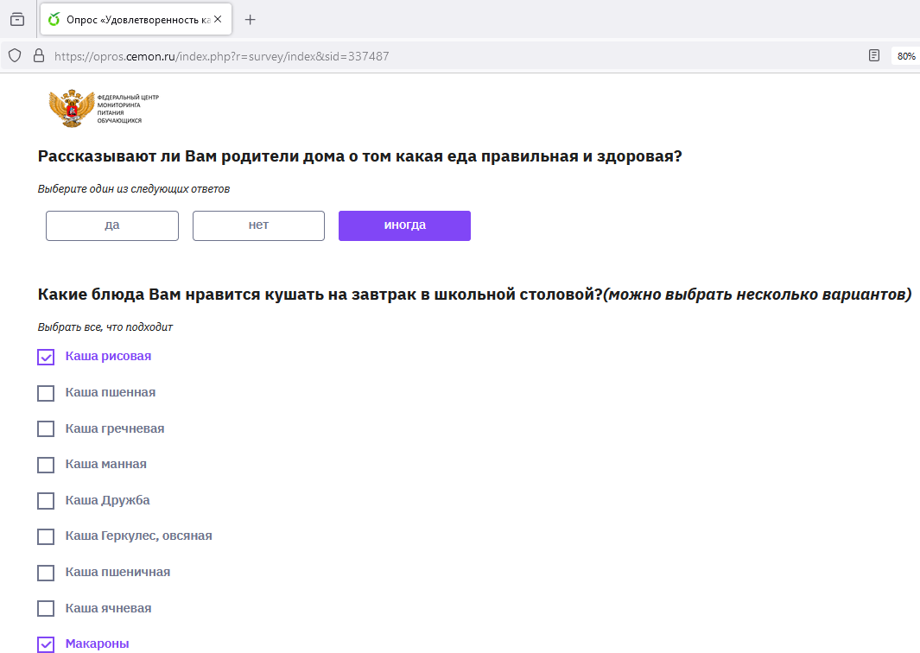
Task: Click the padlock site security icon
Action: (x=37, y=55)
